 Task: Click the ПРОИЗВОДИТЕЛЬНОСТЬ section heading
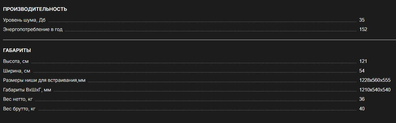(x=35, y=9)
